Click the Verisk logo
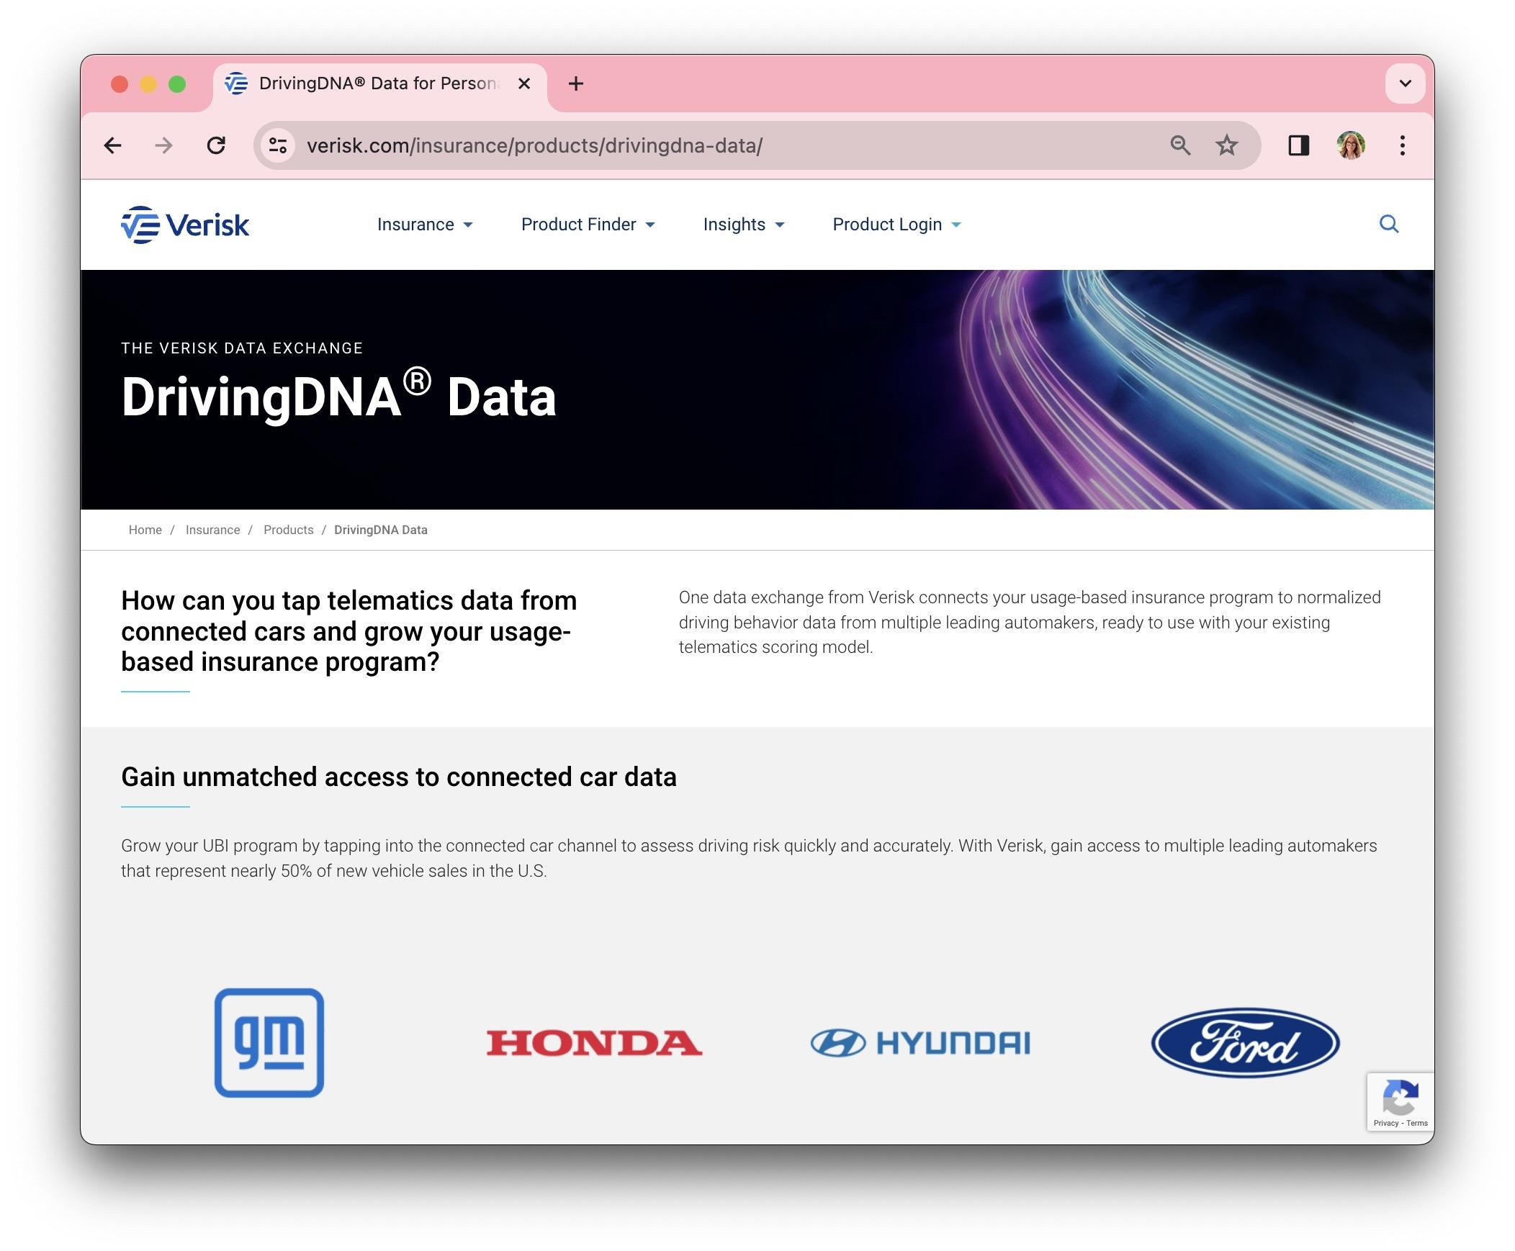 185,225
